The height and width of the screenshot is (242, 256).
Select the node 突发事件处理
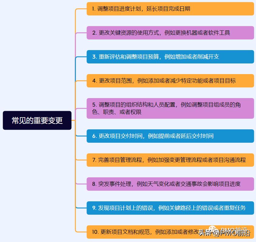click(169, 184)
